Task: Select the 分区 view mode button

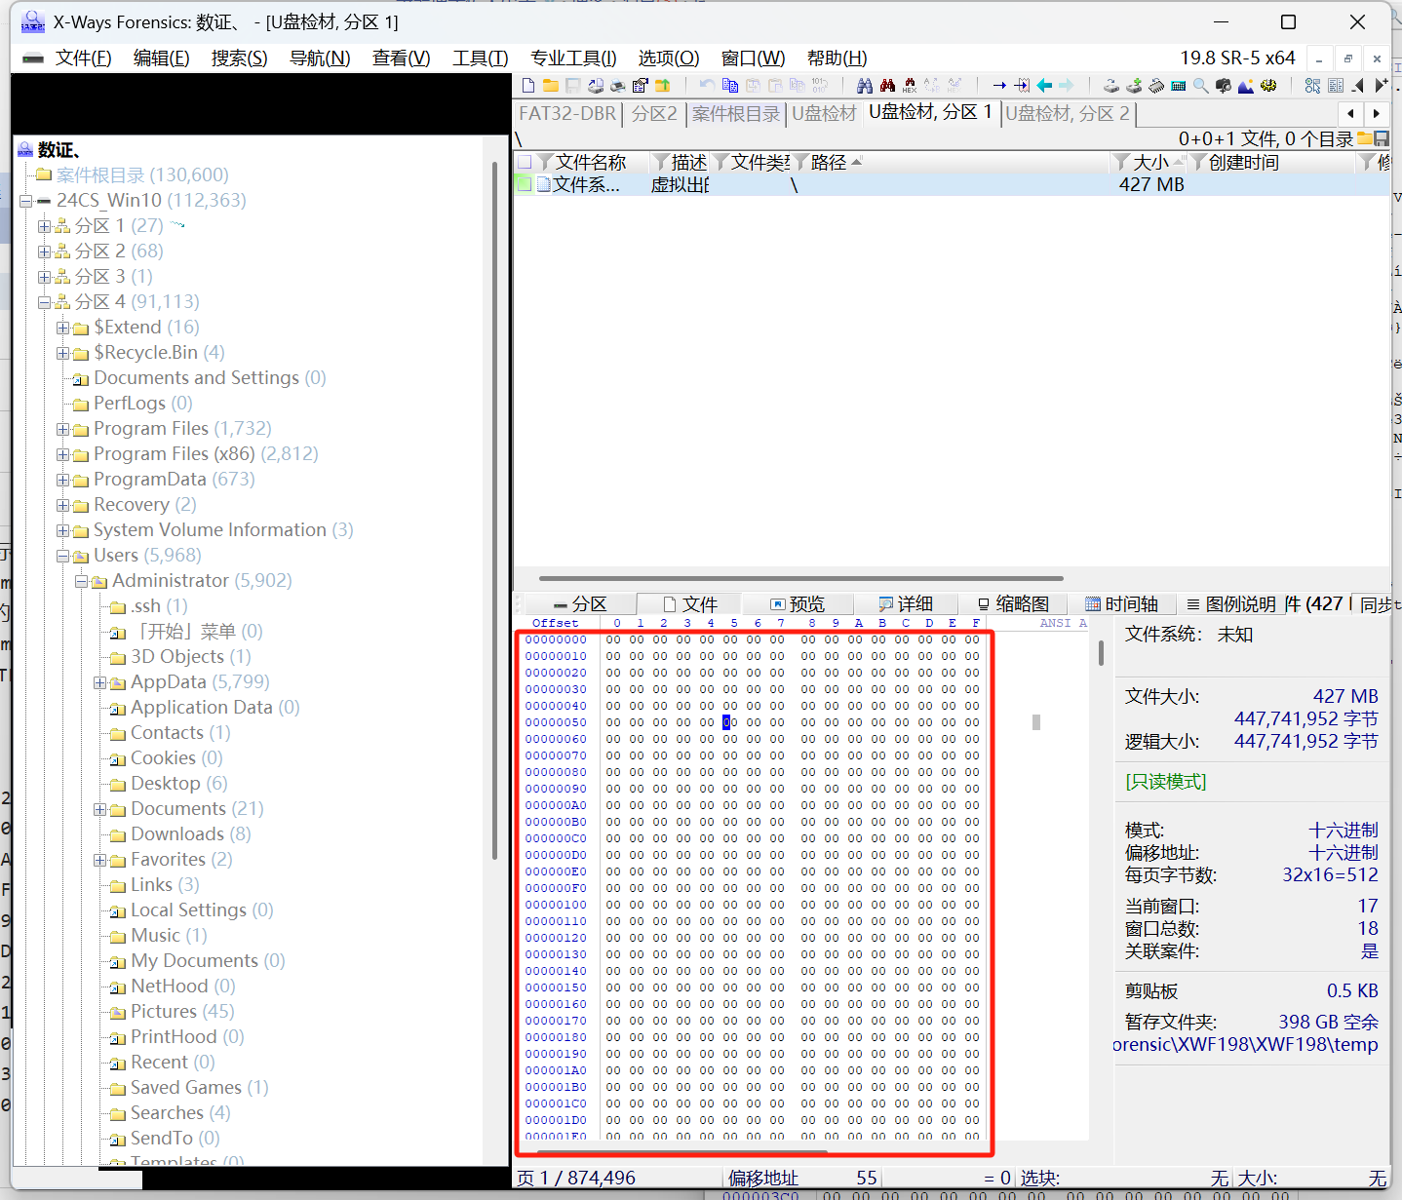Action: [x=580, y=604]
